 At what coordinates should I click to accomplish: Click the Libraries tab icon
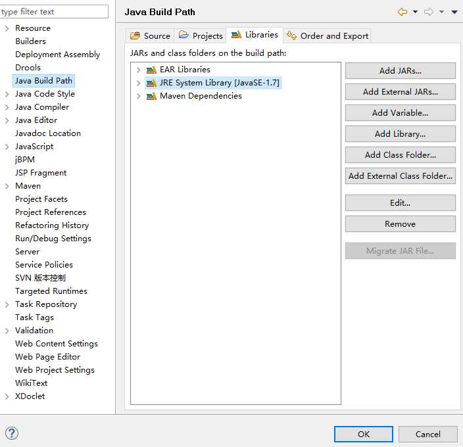pyautogui.click(x=236, y=35)
